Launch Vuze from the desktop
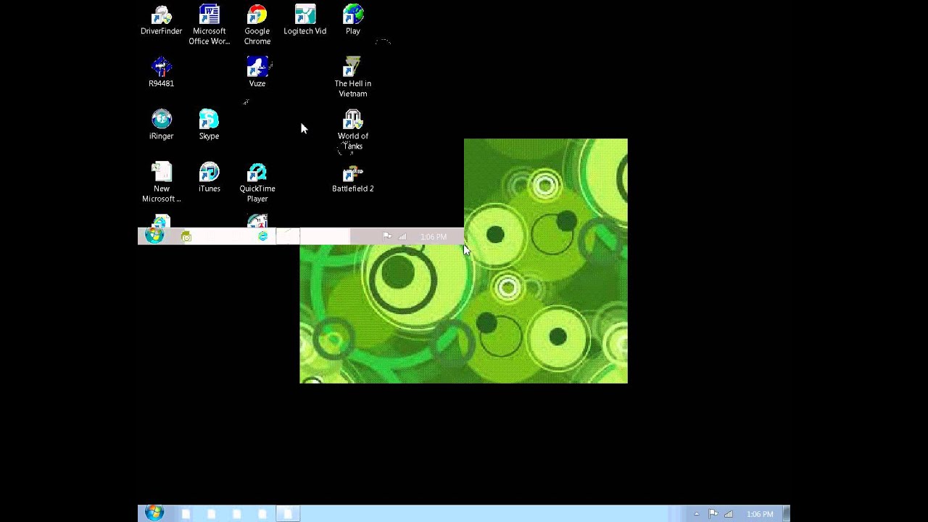 click(x=257, y=72)
